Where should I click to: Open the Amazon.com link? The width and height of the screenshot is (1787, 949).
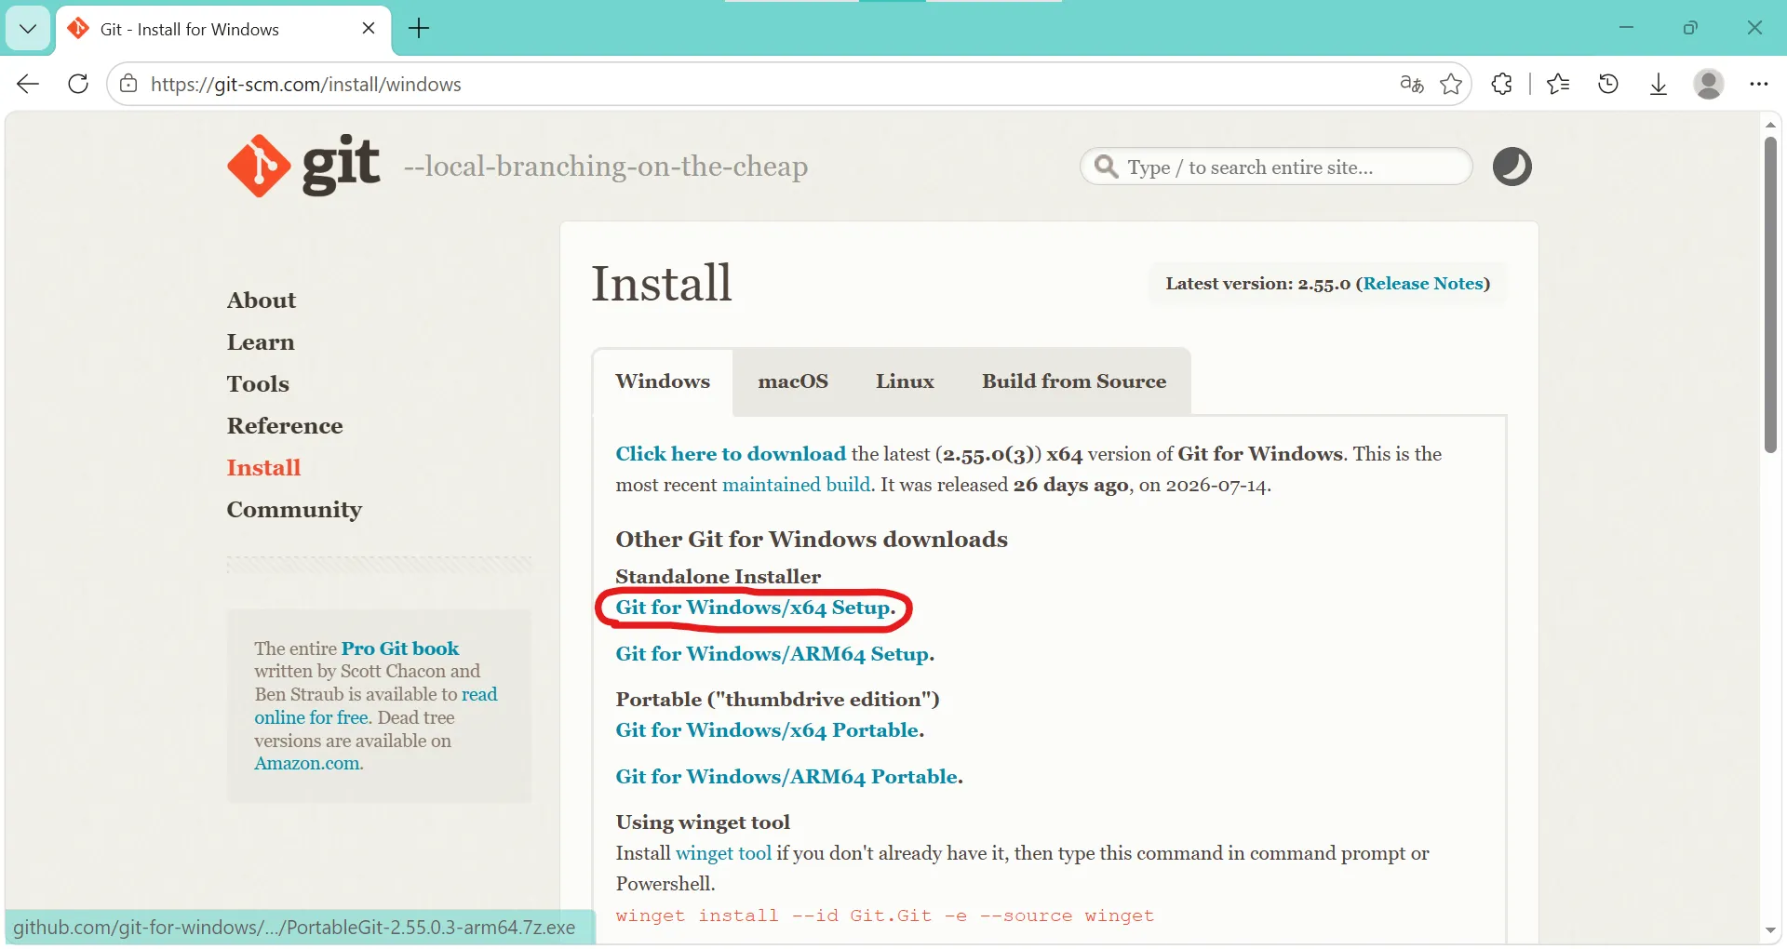pos(307,764)
